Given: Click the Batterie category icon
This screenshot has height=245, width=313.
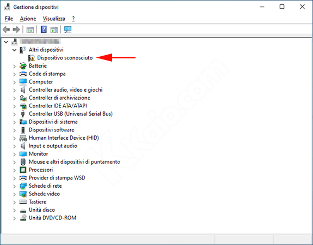Looking at the screenshot, I should (23, 65).
